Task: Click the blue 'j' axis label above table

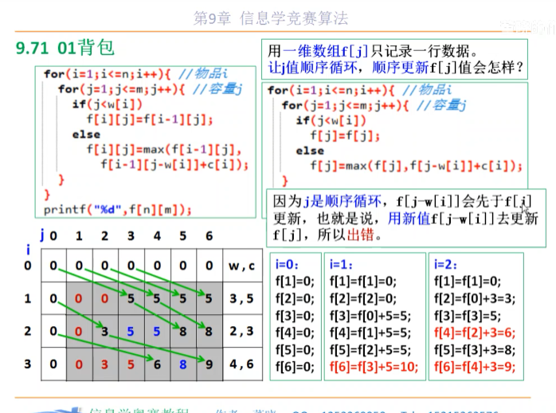Action: click(x=42, y=234)
